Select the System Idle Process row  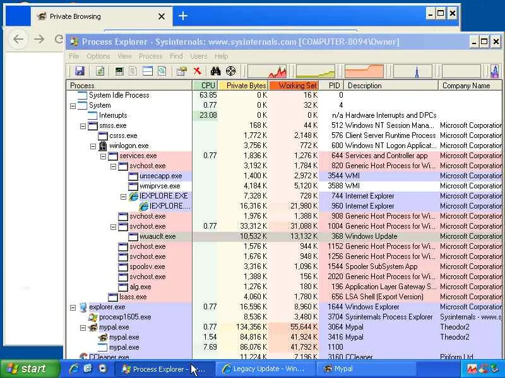coord(283,95)
